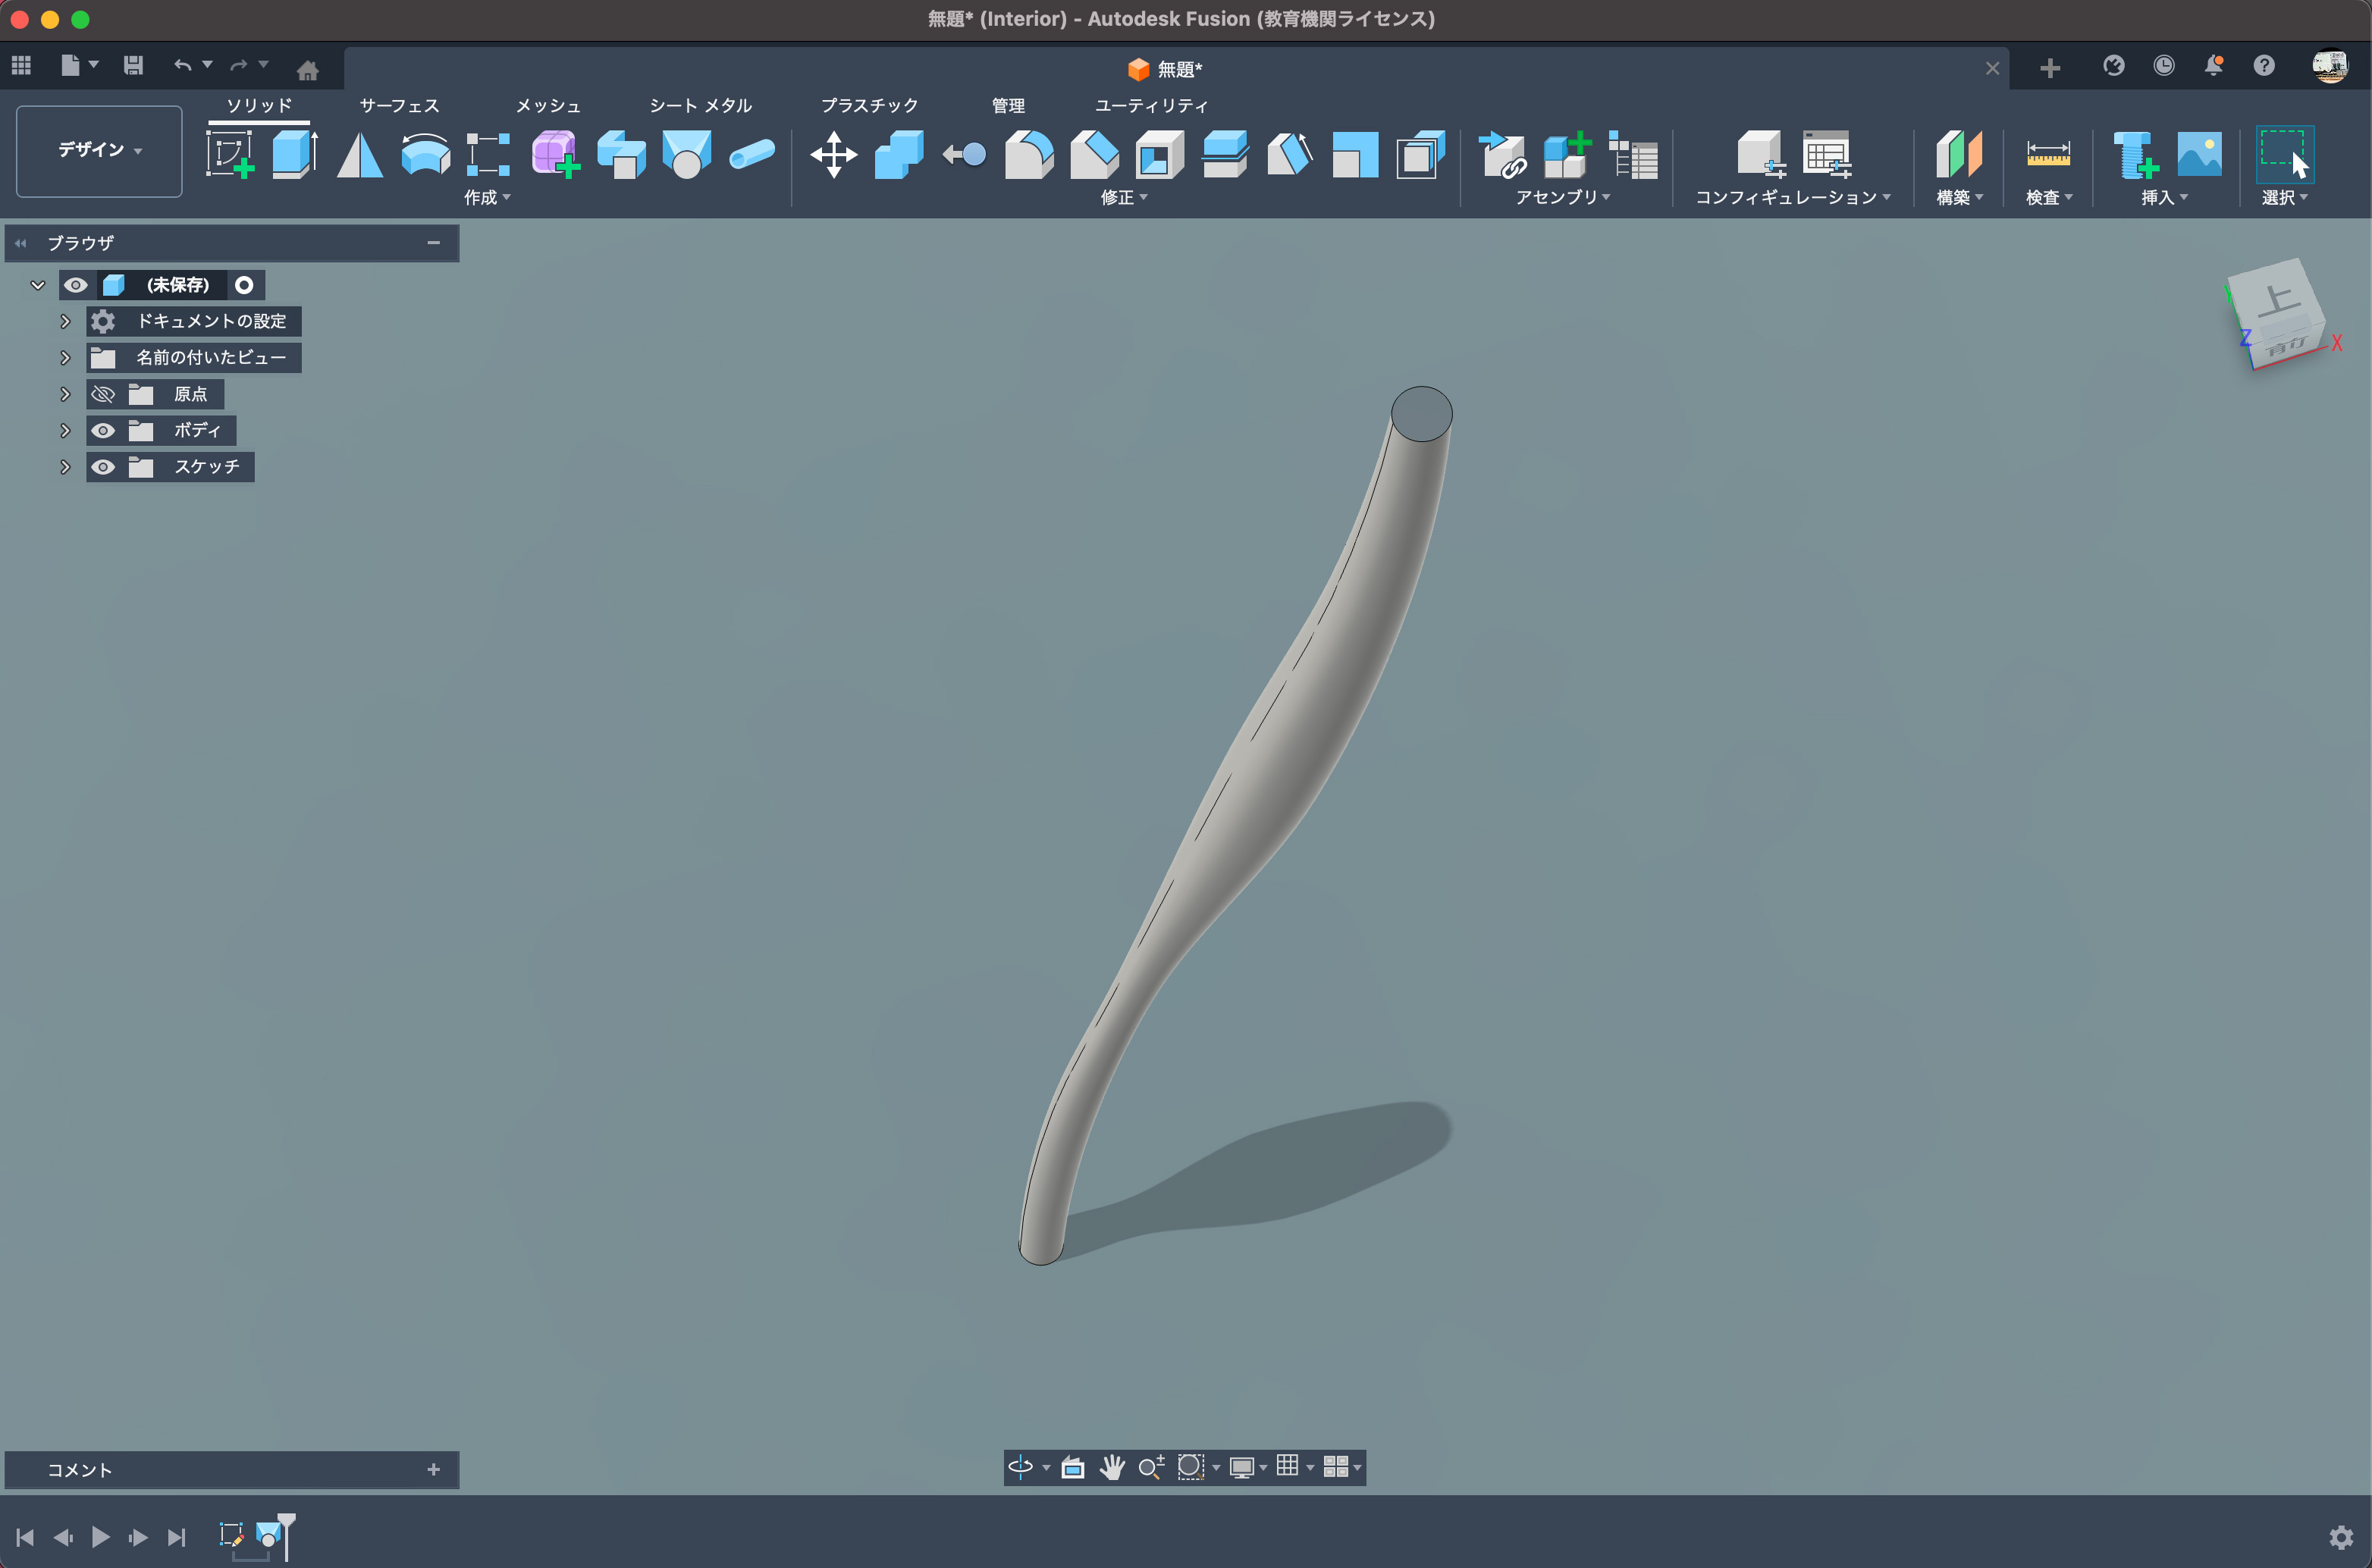Choose the Loft tool icon

click(x=686, y=154)
